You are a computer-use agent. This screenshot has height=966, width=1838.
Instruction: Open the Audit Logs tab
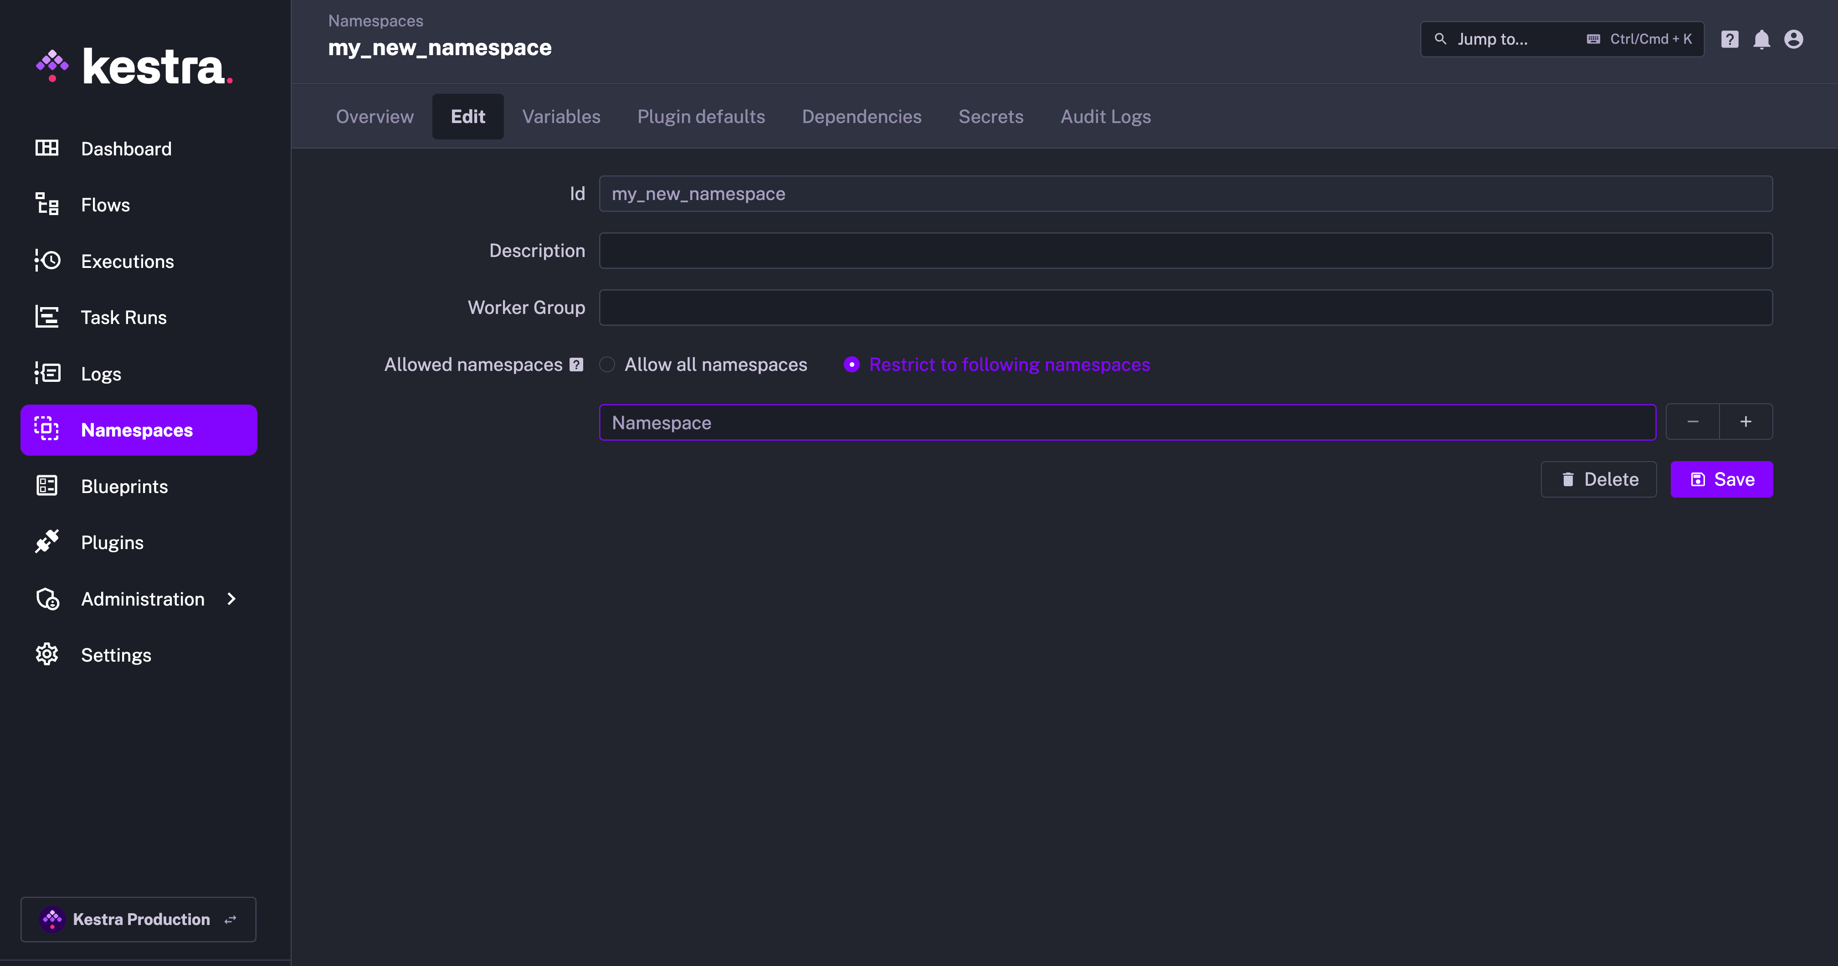coord(1105,115)
